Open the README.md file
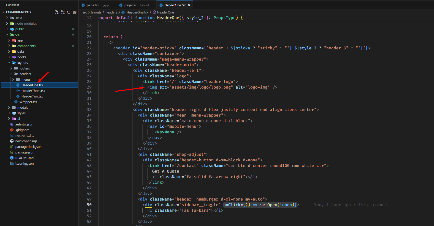 click(24, 158)
